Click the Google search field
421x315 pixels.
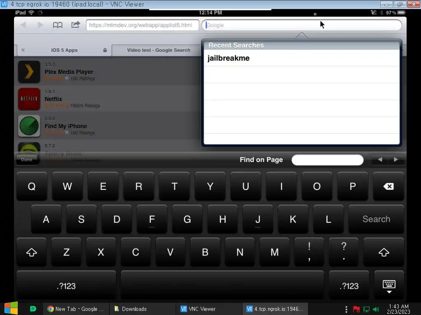pos(301,25)
